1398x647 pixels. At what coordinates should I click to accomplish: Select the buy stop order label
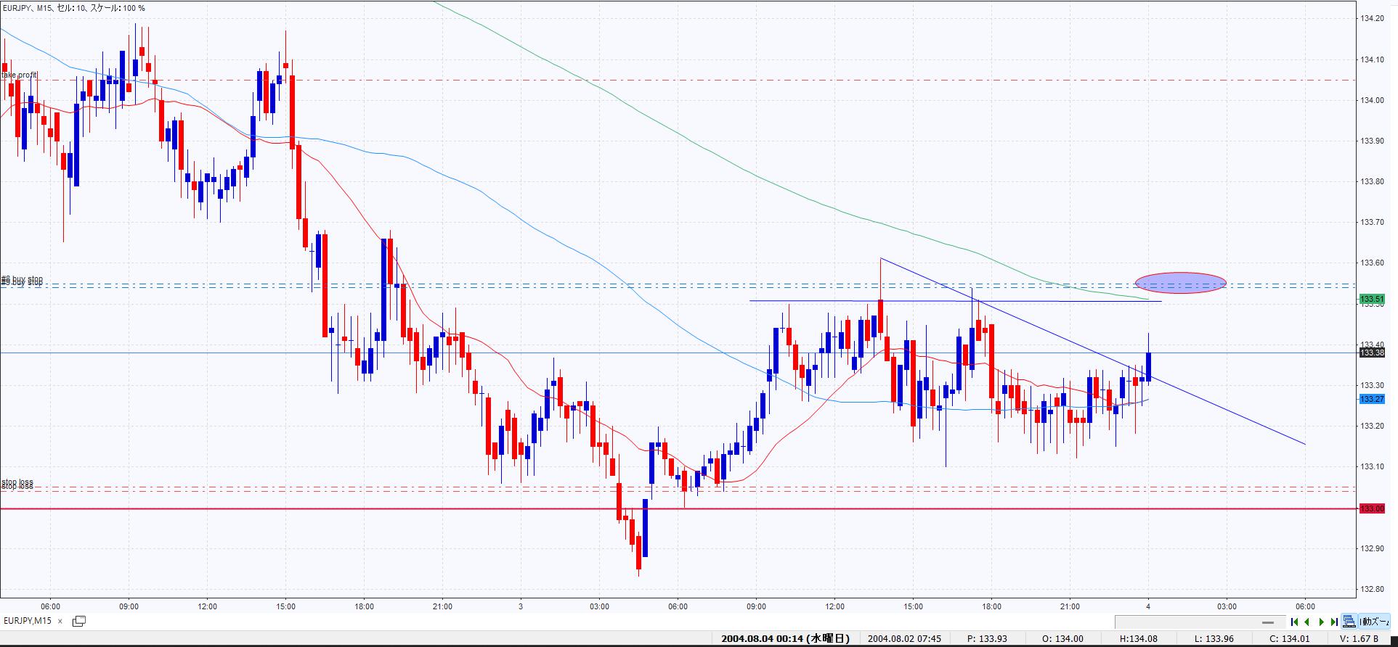[x=22, y=280]
